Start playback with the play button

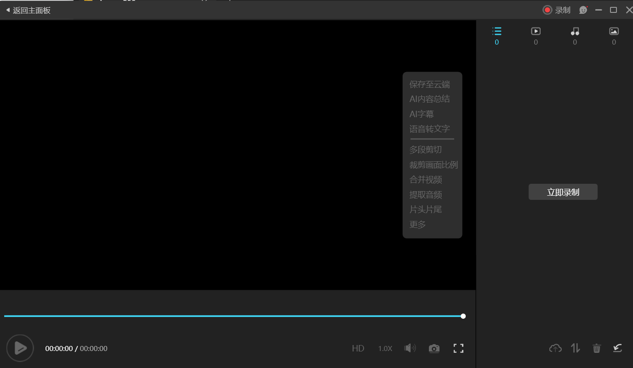pos(20,348)
